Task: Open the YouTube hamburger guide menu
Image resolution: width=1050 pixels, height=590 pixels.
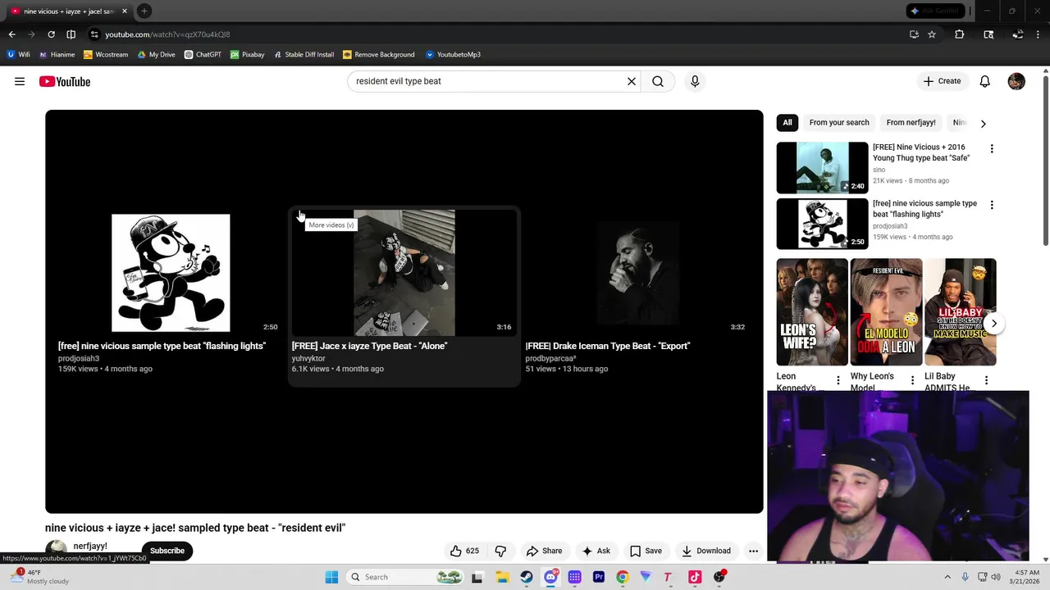Action: pos(20,81)
